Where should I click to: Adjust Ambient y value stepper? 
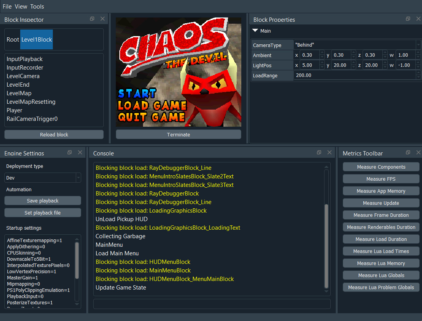[354, 55]
